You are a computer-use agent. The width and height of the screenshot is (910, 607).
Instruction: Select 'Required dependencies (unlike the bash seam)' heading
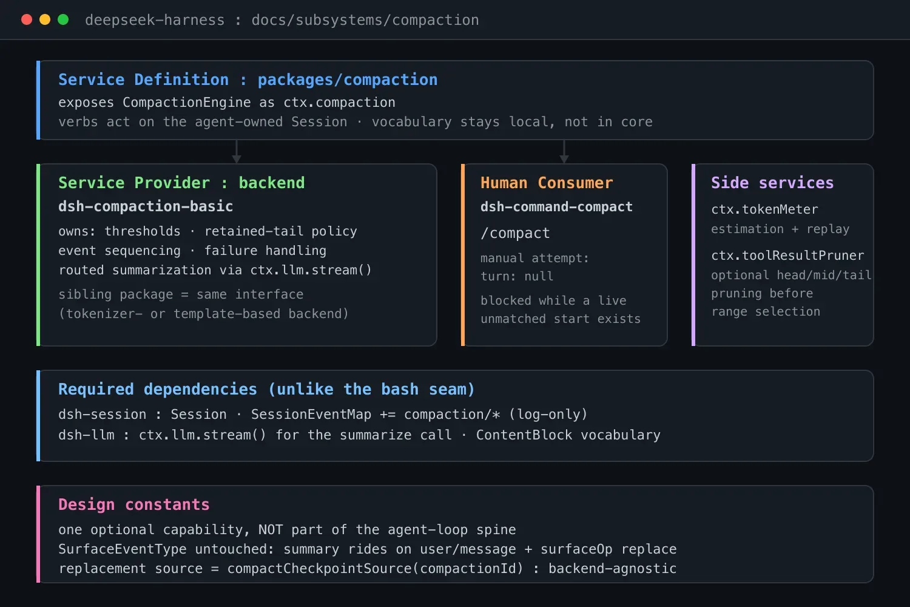(x=266, y=389)
